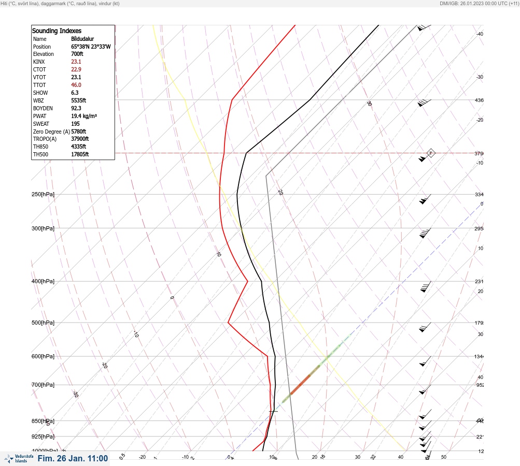The image size is (520, 466).
Task: Click the wind barb at 400 hPa
Action: coord(426,286)
